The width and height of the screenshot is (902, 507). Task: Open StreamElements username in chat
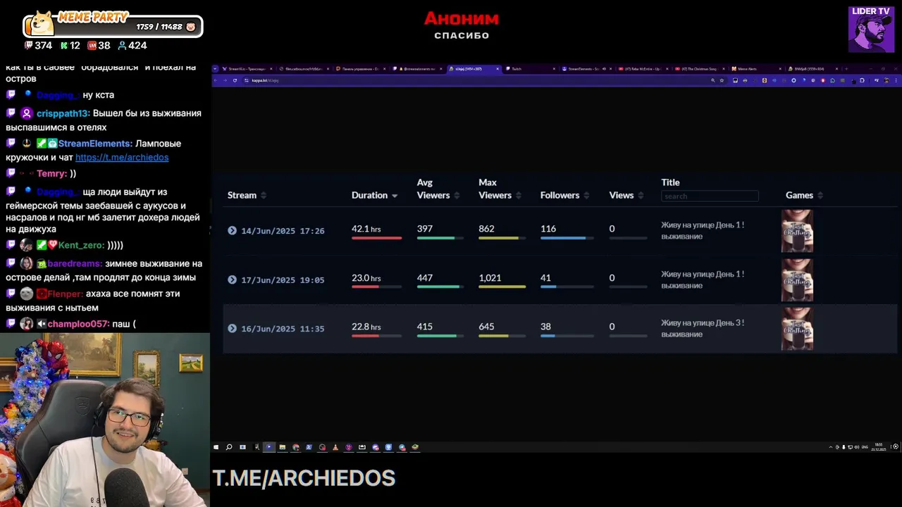95,144
